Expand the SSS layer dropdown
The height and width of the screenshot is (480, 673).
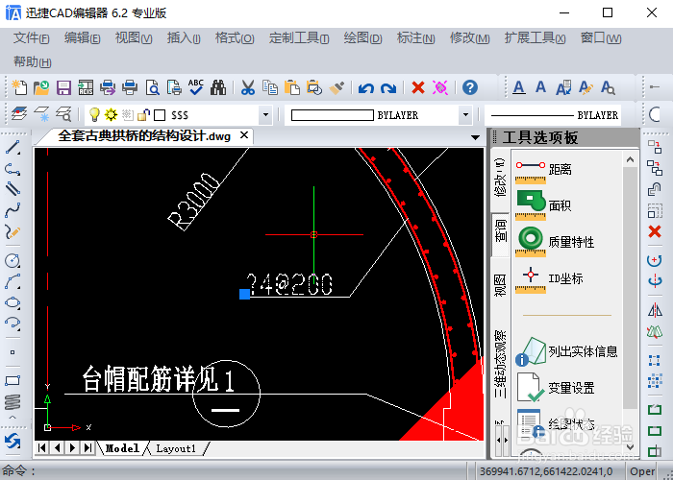point(265,115)
